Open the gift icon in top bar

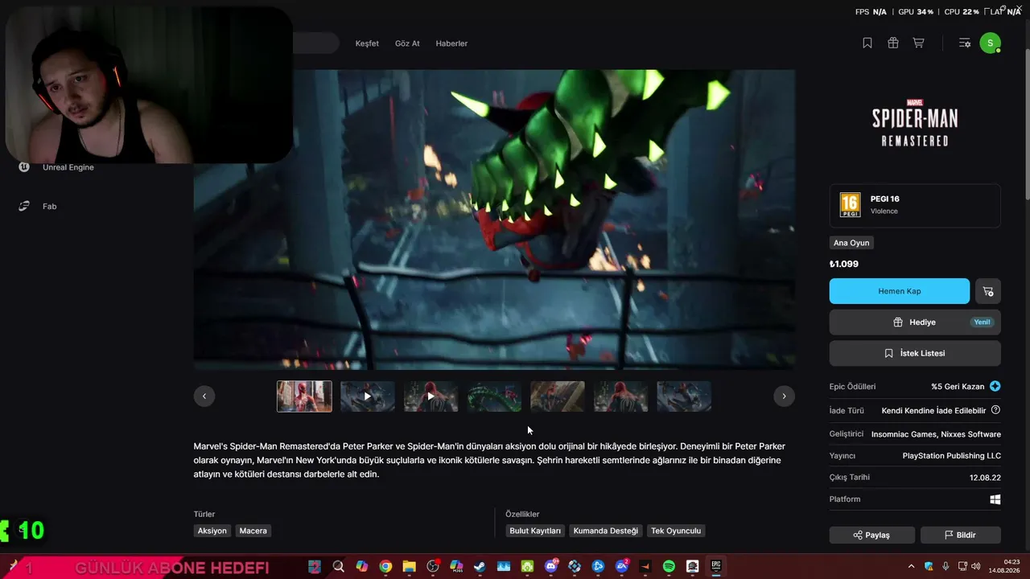point(893,43)
